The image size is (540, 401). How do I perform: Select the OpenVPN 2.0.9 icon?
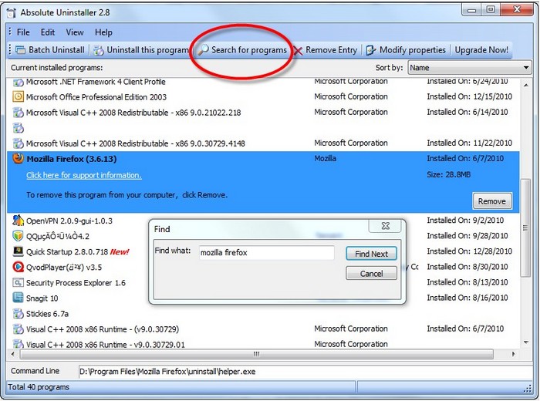[19, 221]
